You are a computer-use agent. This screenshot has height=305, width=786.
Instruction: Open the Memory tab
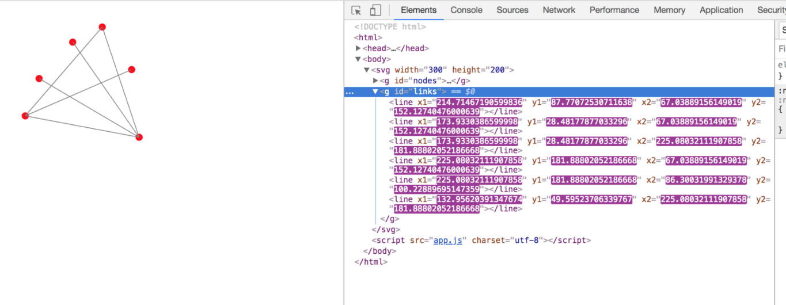[x=669, y=10]
